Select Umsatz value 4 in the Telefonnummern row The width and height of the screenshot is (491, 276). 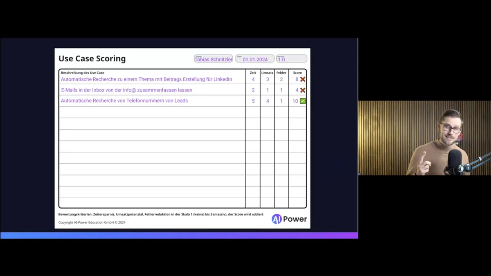point(268,101)
